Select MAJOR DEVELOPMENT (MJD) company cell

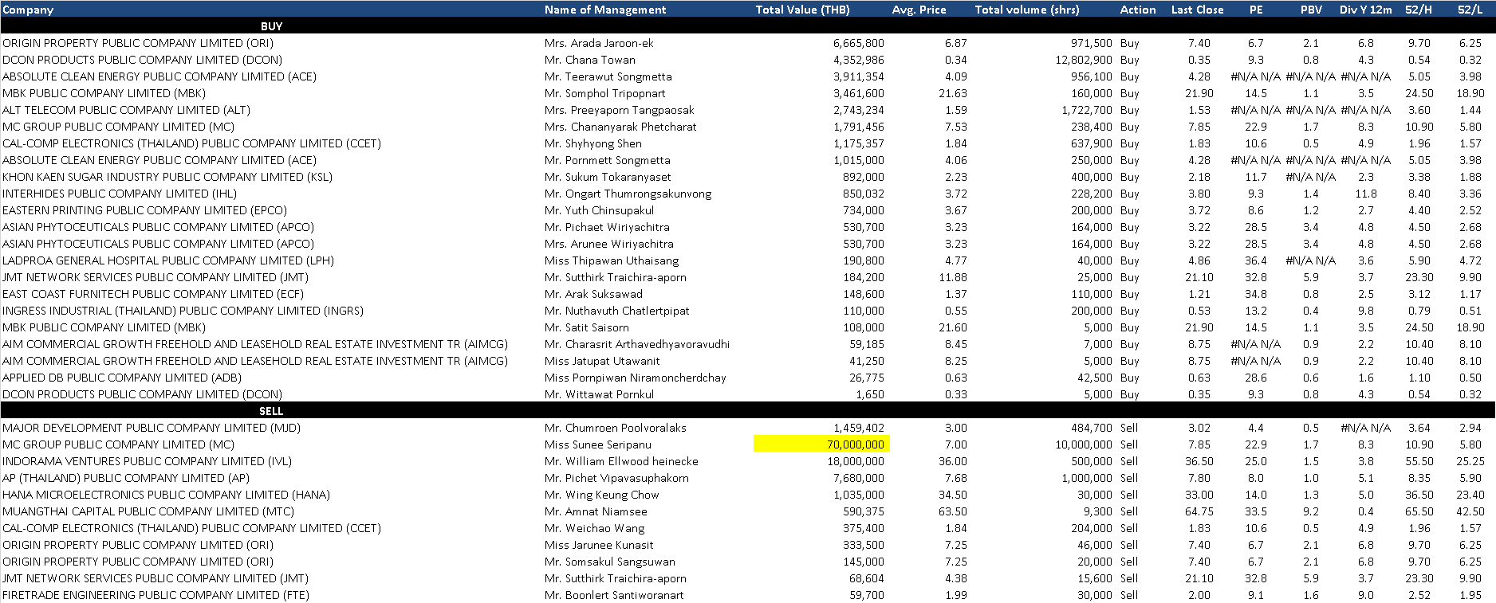pos(152,428)
